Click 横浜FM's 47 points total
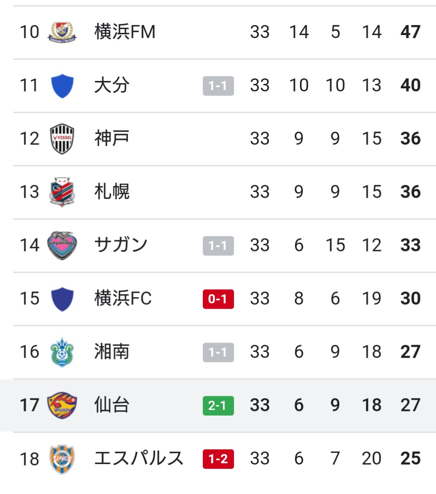 410,32
